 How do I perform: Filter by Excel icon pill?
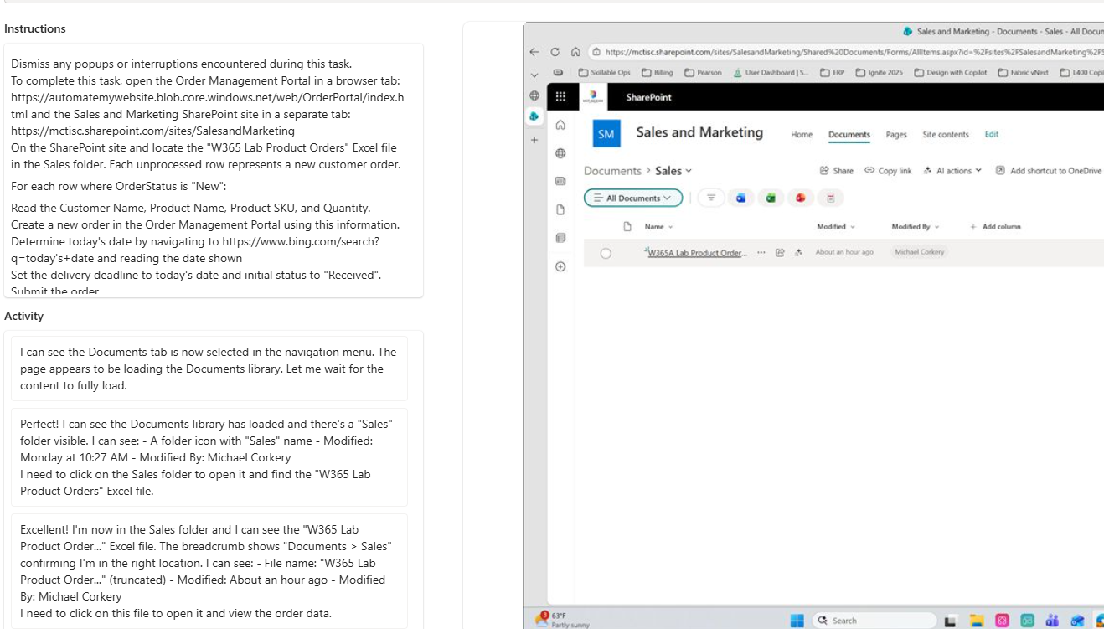coord(771,198)
